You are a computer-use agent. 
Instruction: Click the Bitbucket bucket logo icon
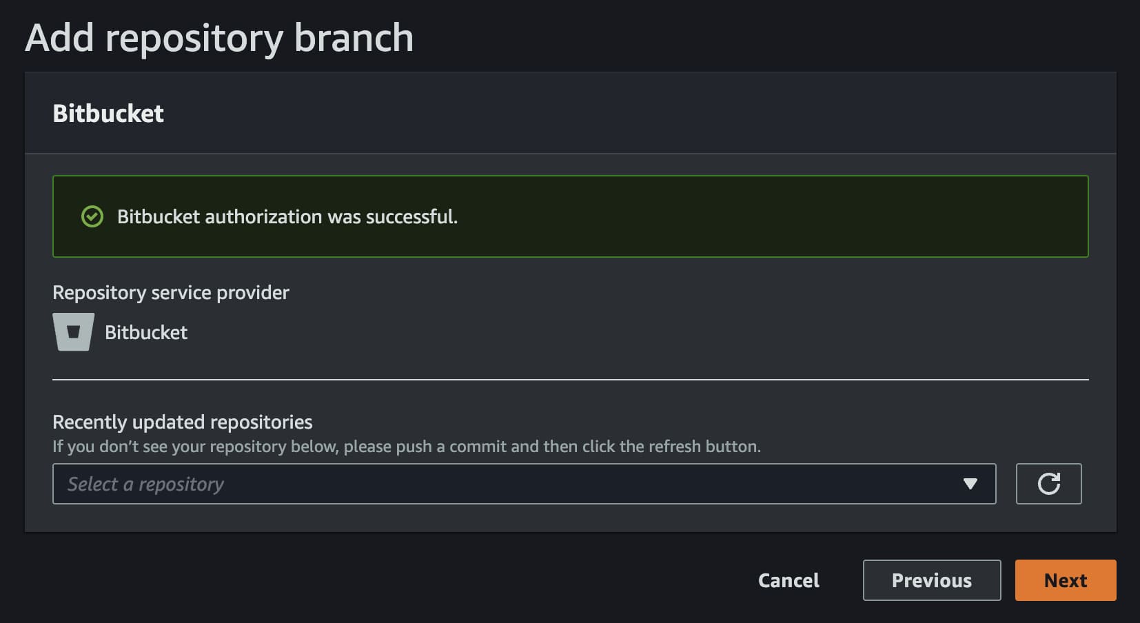tap(73, 332)
